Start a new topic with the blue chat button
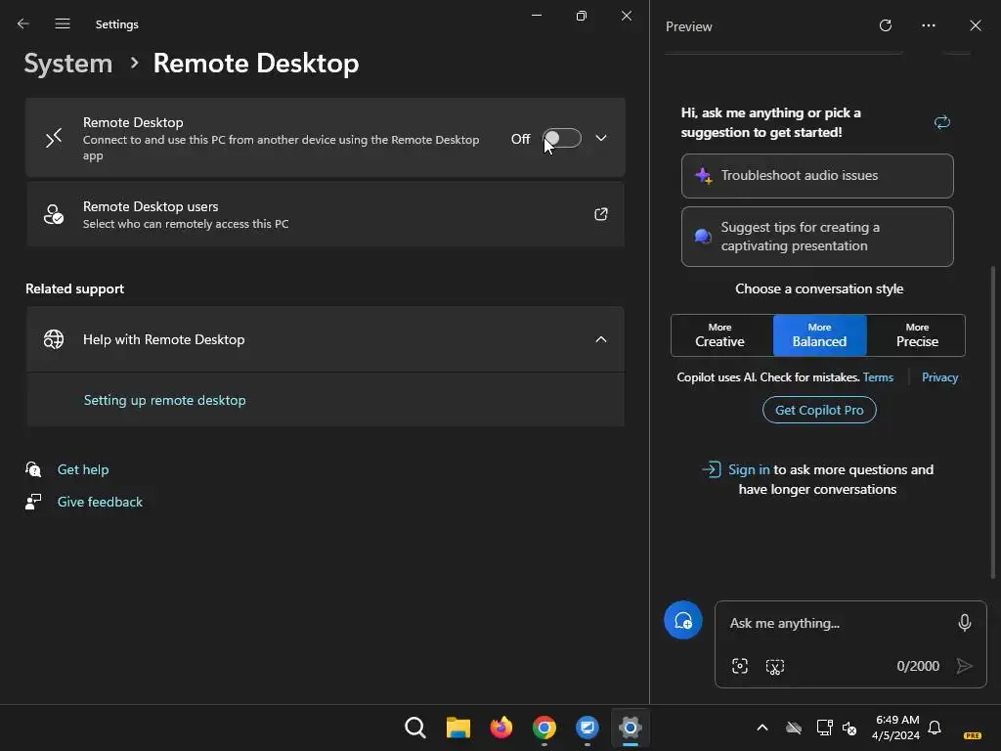 click(683, 620)
